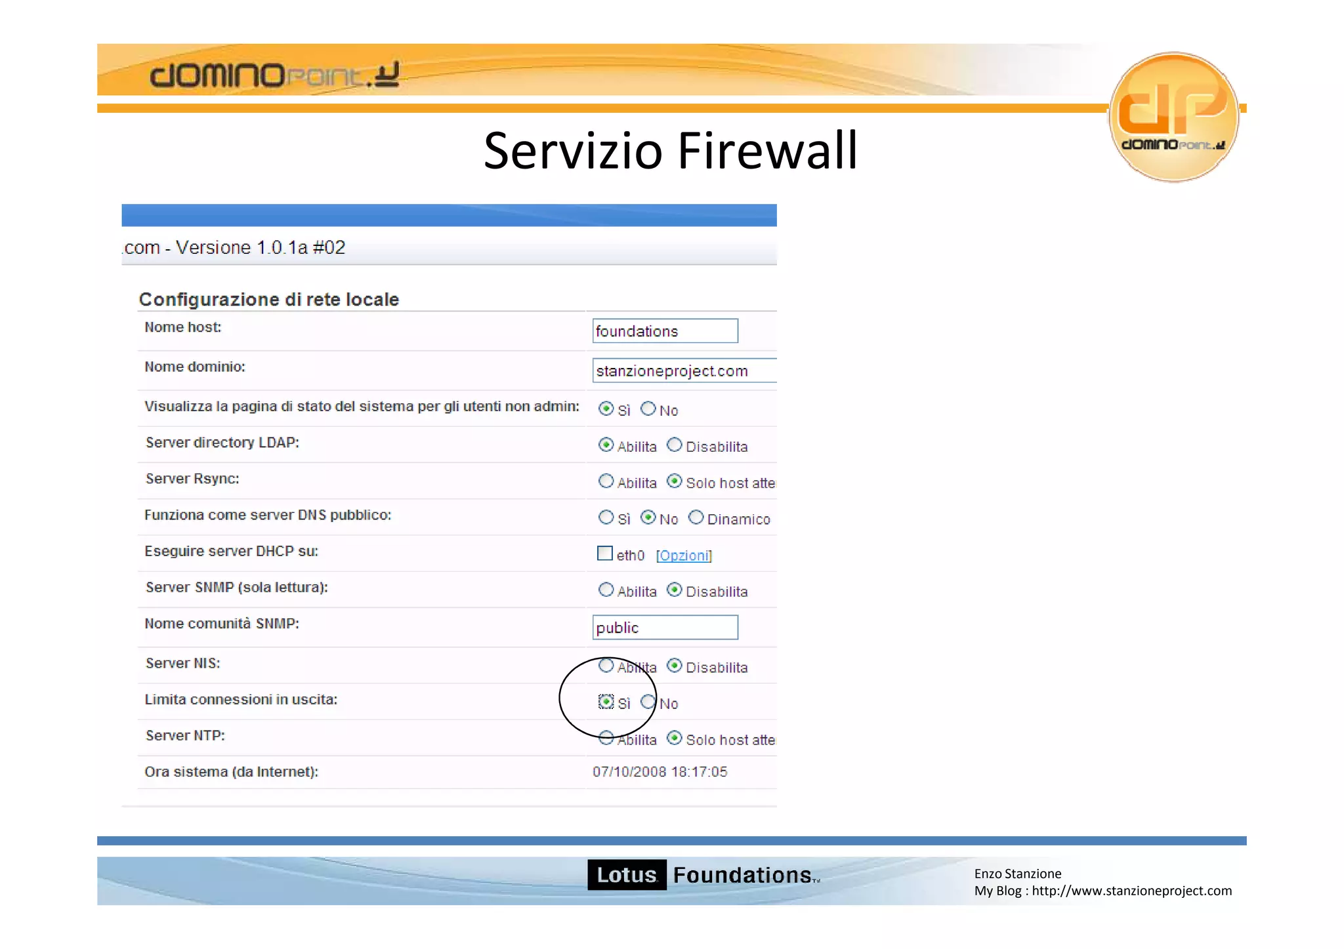Choose Disabilita for Server directory LDAP
The image size is (1344, 949).
tap(675, 445)
